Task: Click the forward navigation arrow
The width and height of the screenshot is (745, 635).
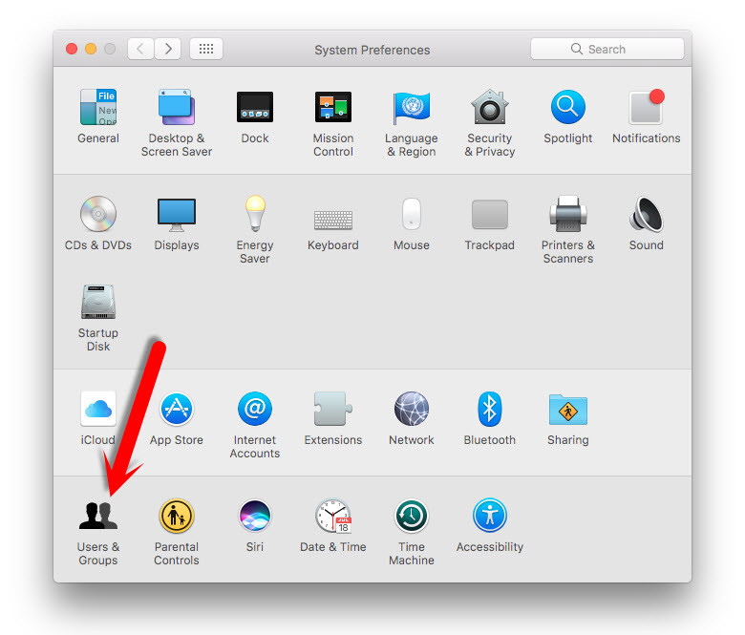Action: [x=168, y=49]
